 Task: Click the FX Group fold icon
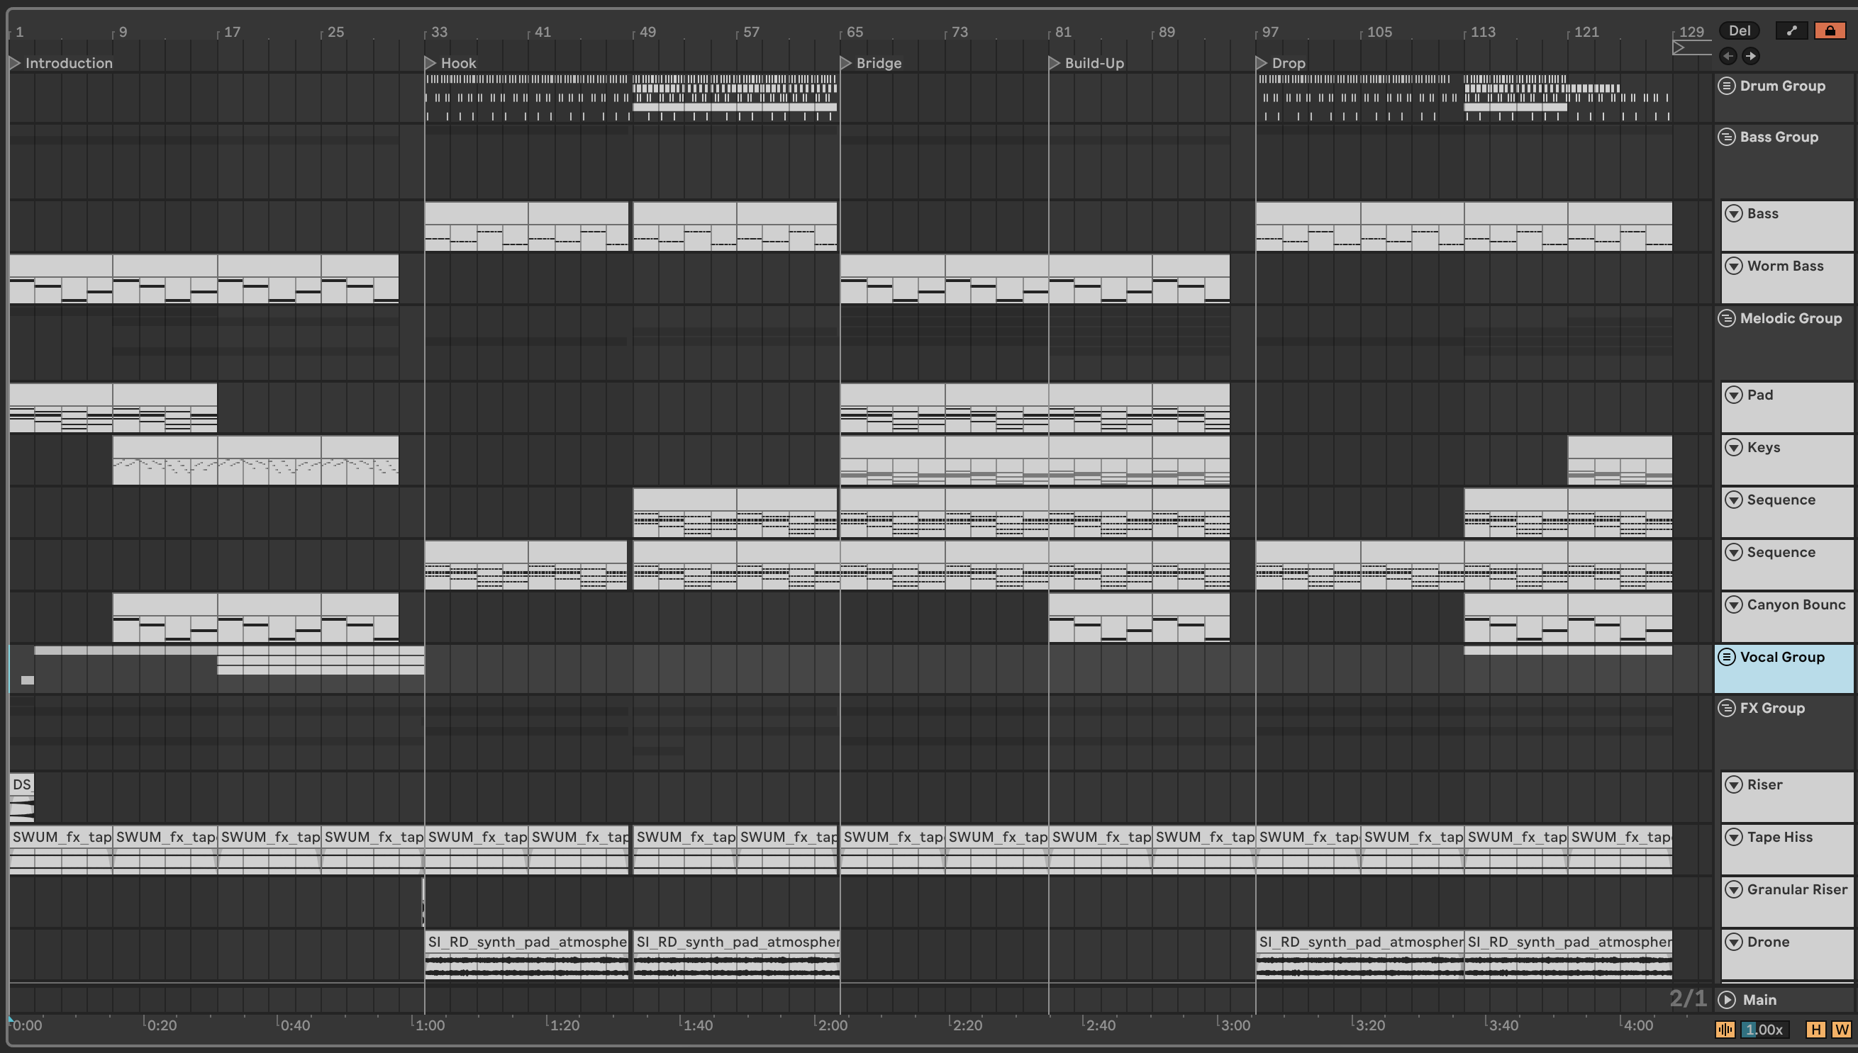tap(1726, 708)
